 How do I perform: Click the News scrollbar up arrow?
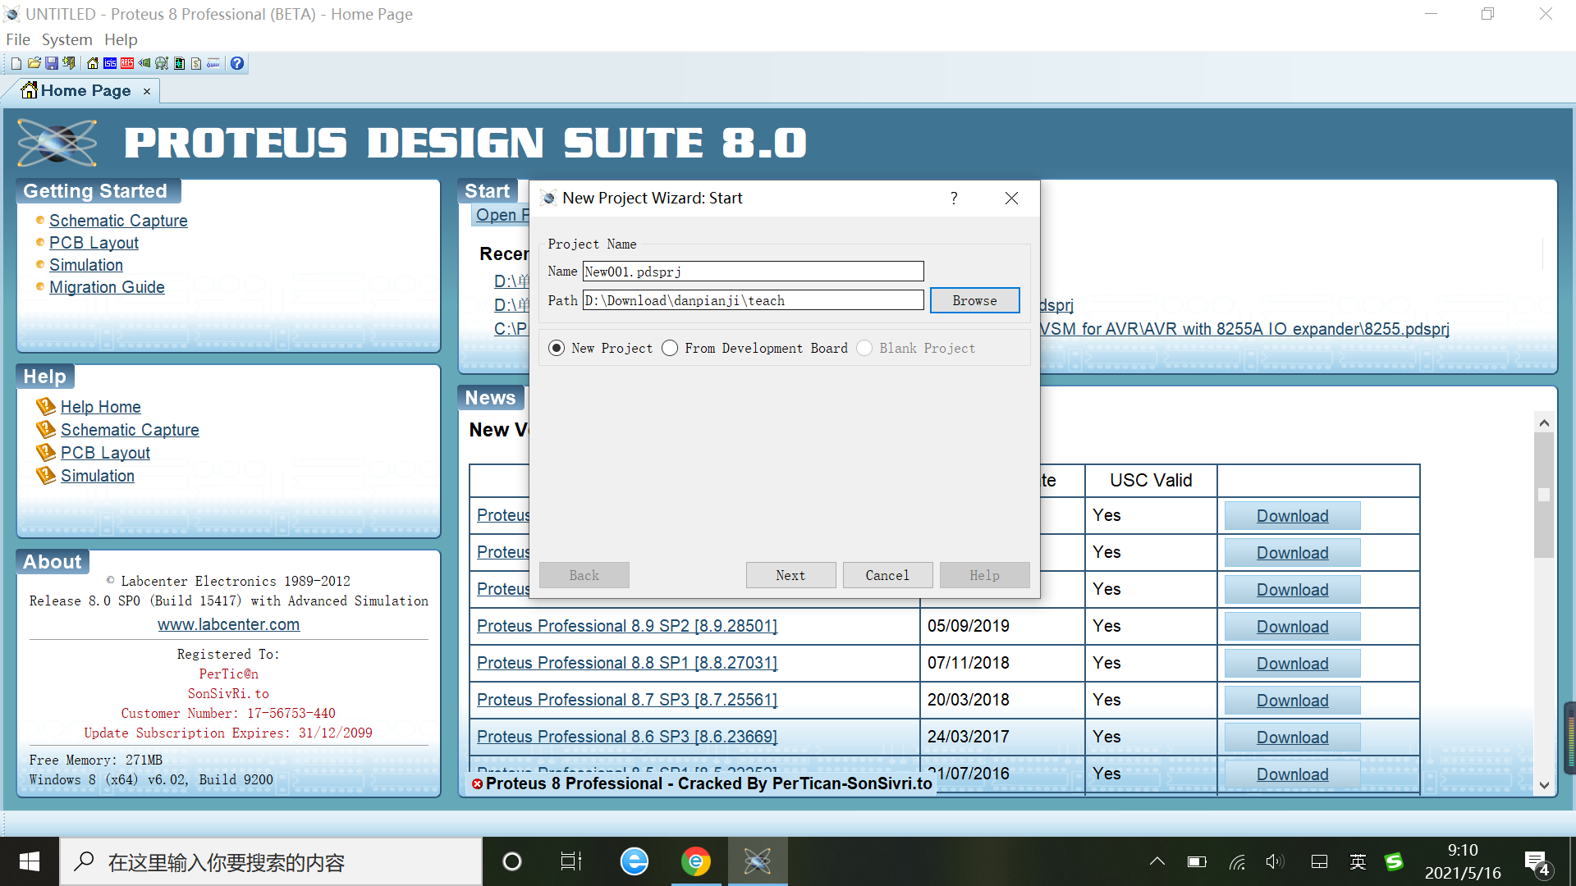1544,423
